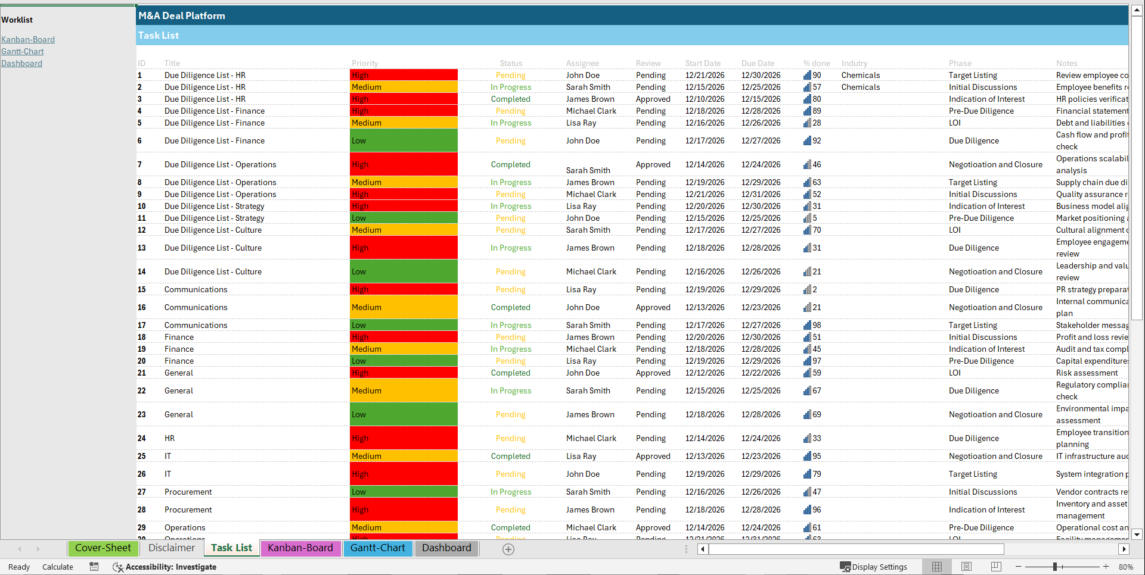Click the 80% zoom level indicator
This screenshot has height=575, width=1145.
(x=1125, y=567)
